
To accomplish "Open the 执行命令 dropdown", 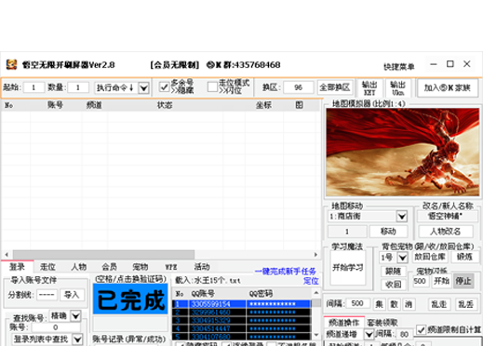I will point(143,88).
